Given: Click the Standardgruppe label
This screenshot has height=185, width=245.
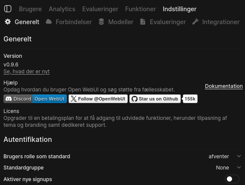Looking at the screenshot, I should (24, 168).
